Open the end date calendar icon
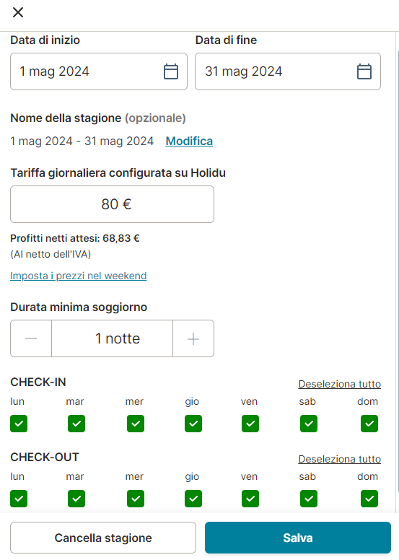 (364, 71)
